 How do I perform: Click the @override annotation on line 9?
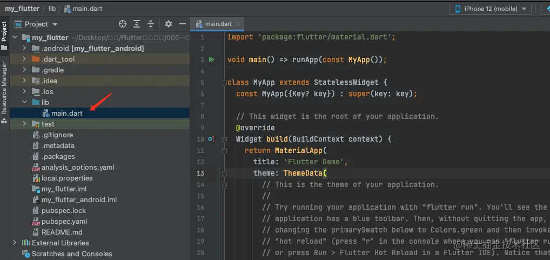[x=256, y=128]
